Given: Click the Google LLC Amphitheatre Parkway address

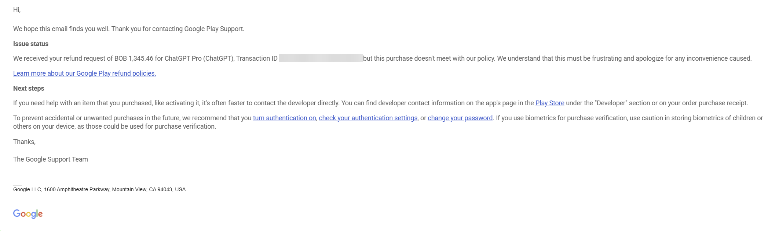Looking at the screenshot, I should [99, 189].
